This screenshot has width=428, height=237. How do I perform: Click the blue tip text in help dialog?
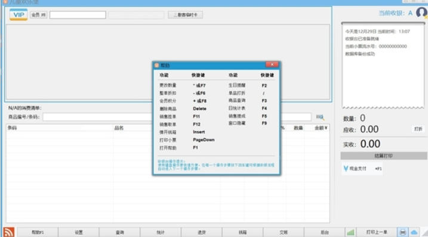pyautogui.click(x=216, y=165)
